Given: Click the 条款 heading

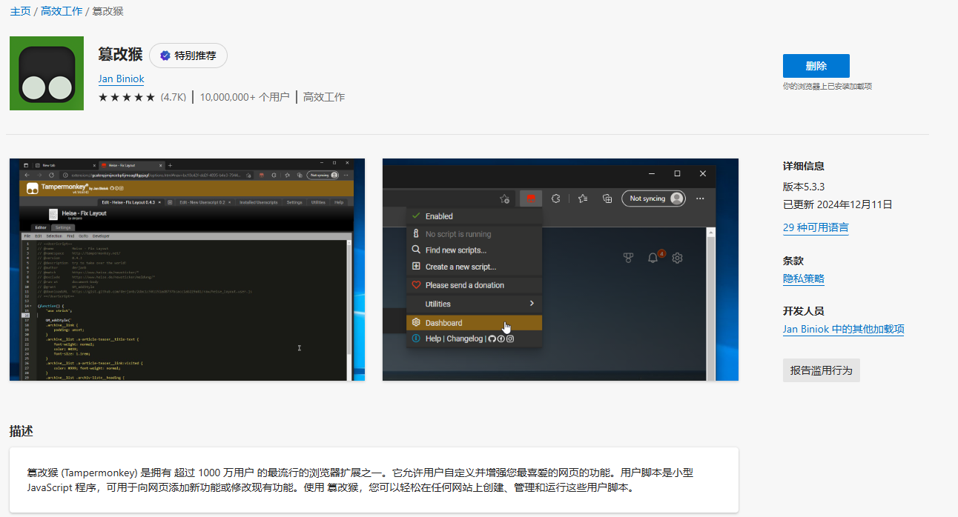Looking at the screenshot, I should click(x=793, y=261).
